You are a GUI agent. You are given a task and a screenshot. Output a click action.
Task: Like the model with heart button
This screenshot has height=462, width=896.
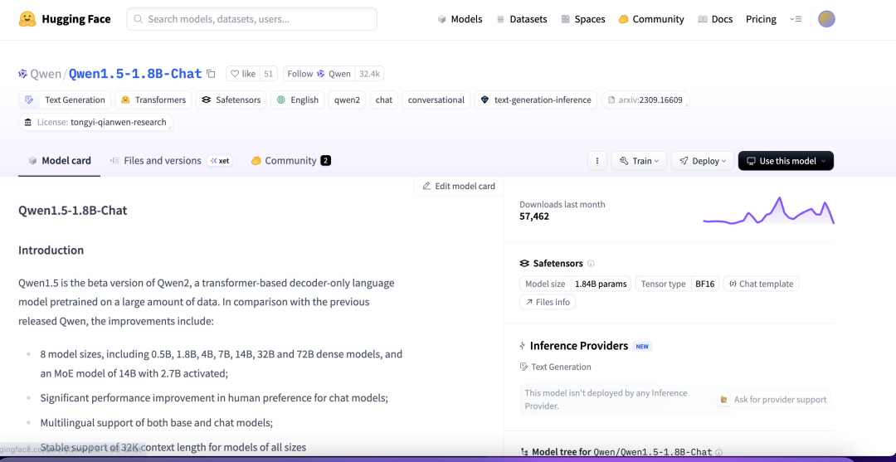coord(243,74)
